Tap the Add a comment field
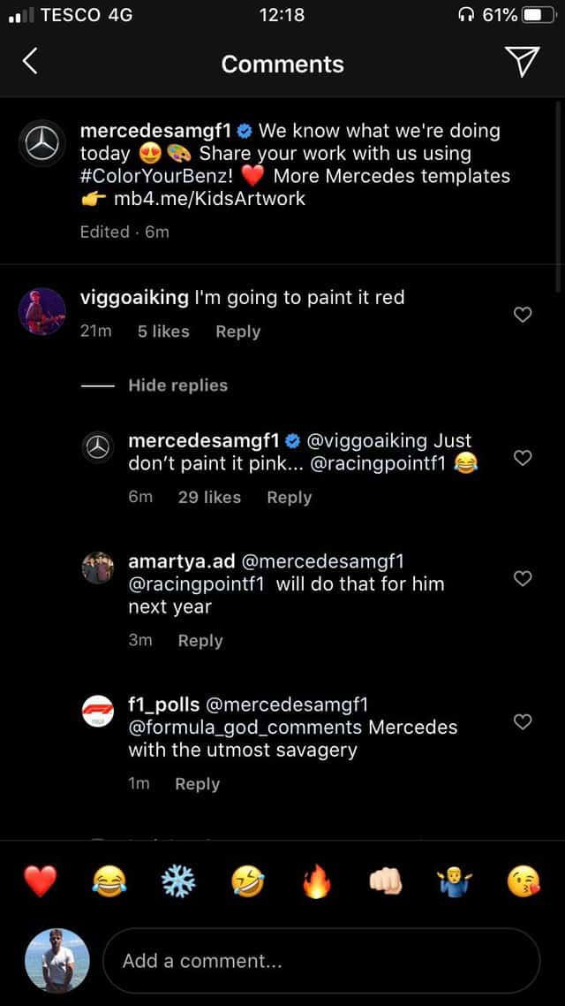Screen dimensions: 565x1006 (x=320, y=961)
